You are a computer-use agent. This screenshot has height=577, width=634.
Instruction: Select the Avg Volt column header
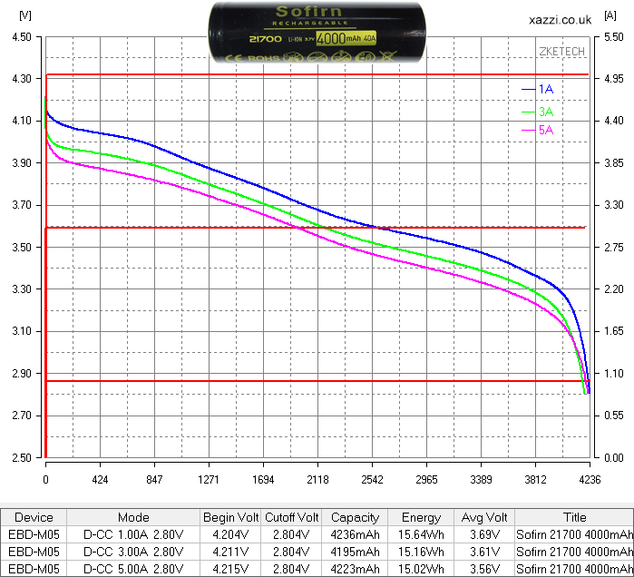click(x=484, y=517)
